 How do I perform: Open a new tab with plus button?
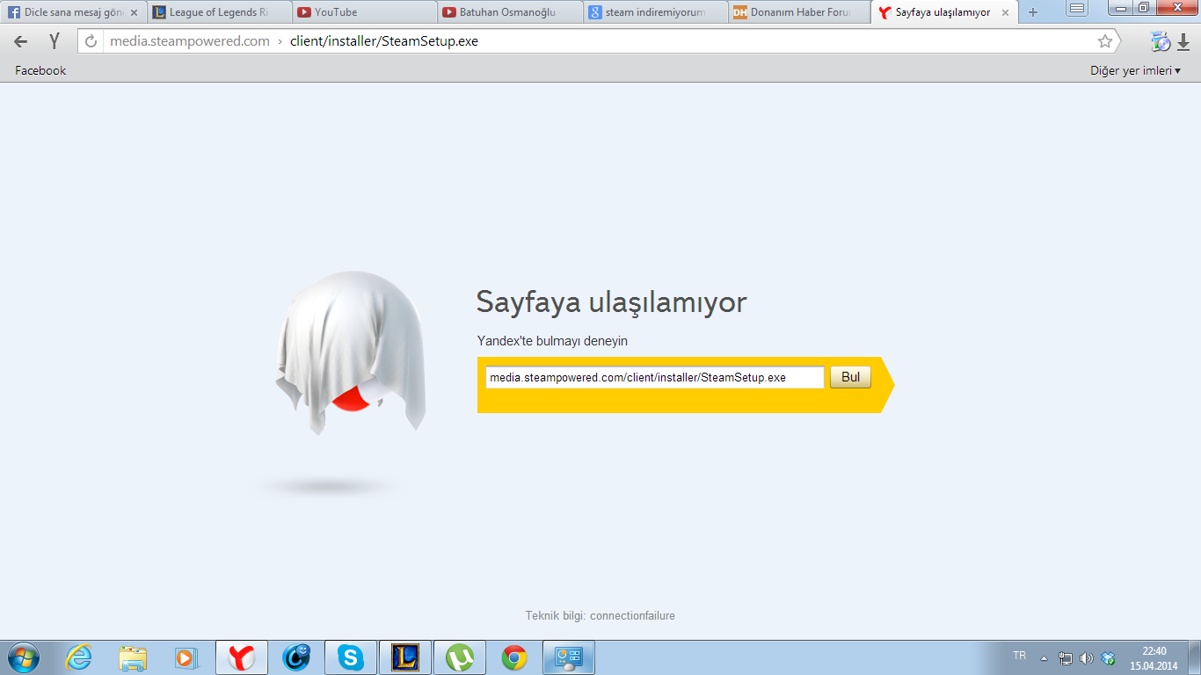[1033, 12]
